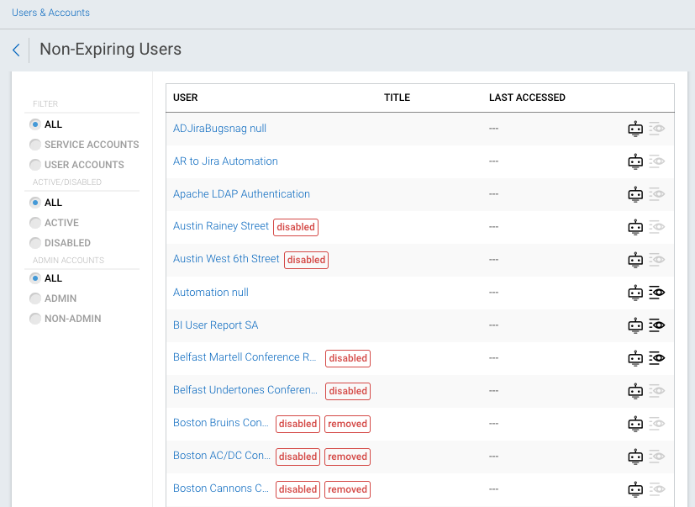Screen dimensions: 695x507
Task: Click the back arrow beside Non-Expiring Users
Action: click(16, 50)
